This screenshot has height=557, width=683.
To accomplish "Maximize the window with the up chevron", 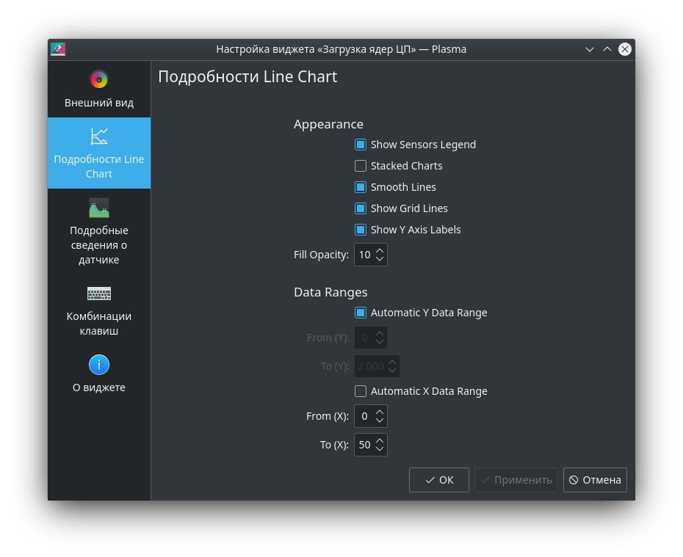I will pyautogui.click(x=607, y=49).
